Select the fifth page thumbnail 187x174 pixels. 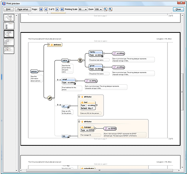(x=9, y=50)
